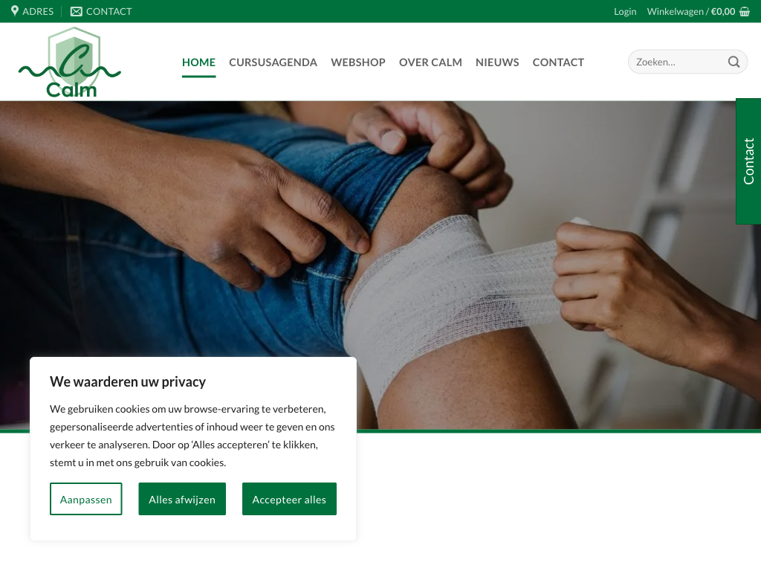Open the shopping basket icon
Viewport: 761px width, 571px height.
pos(745,12)
